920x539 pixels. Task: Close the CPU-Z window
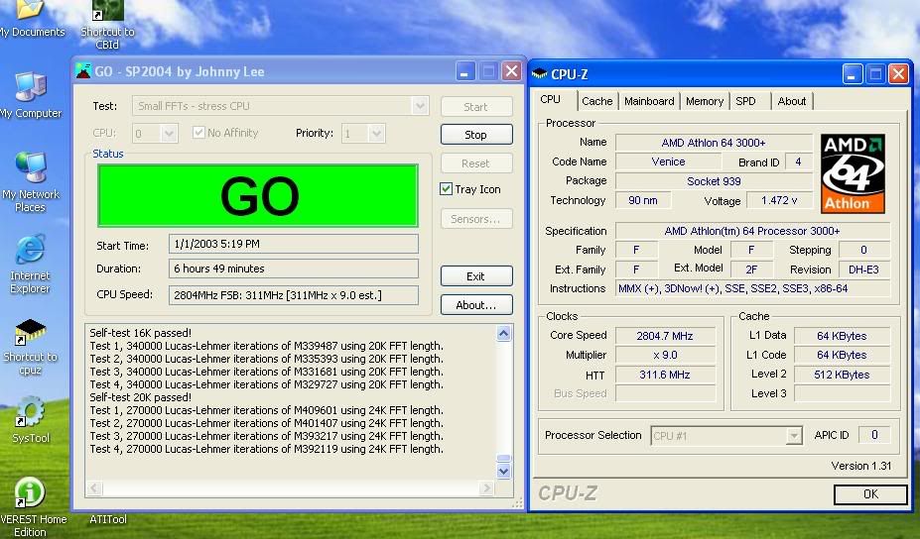coord(898,74)
